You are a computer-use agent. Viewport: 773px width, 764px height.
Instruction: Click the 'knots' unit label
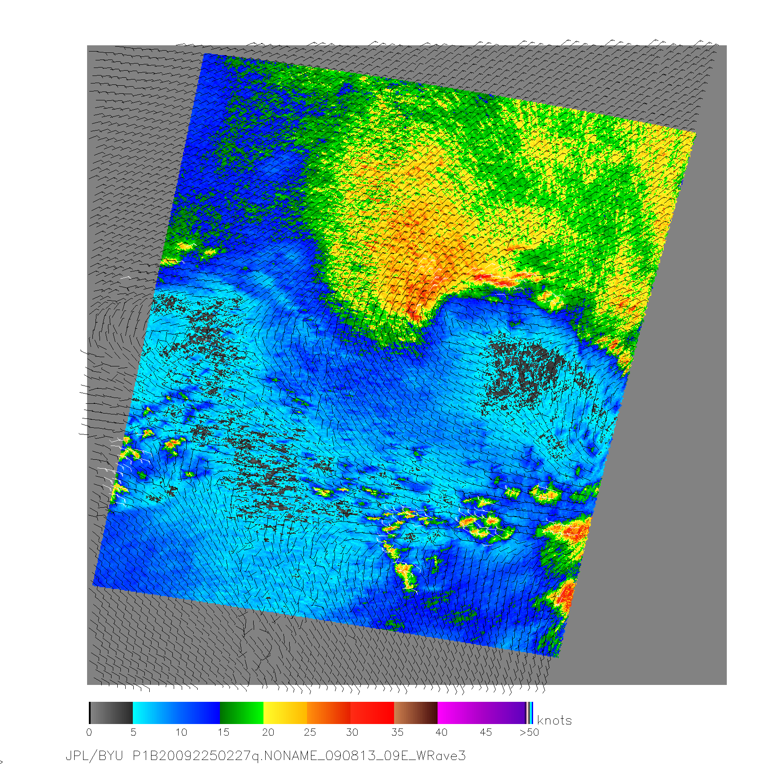pyautogui.click(x=554, y=720)
